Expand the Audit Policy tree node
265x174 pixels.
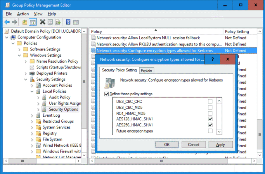(38, 97)
